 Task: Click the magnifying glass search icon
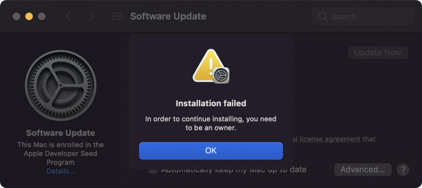point(322,17)
